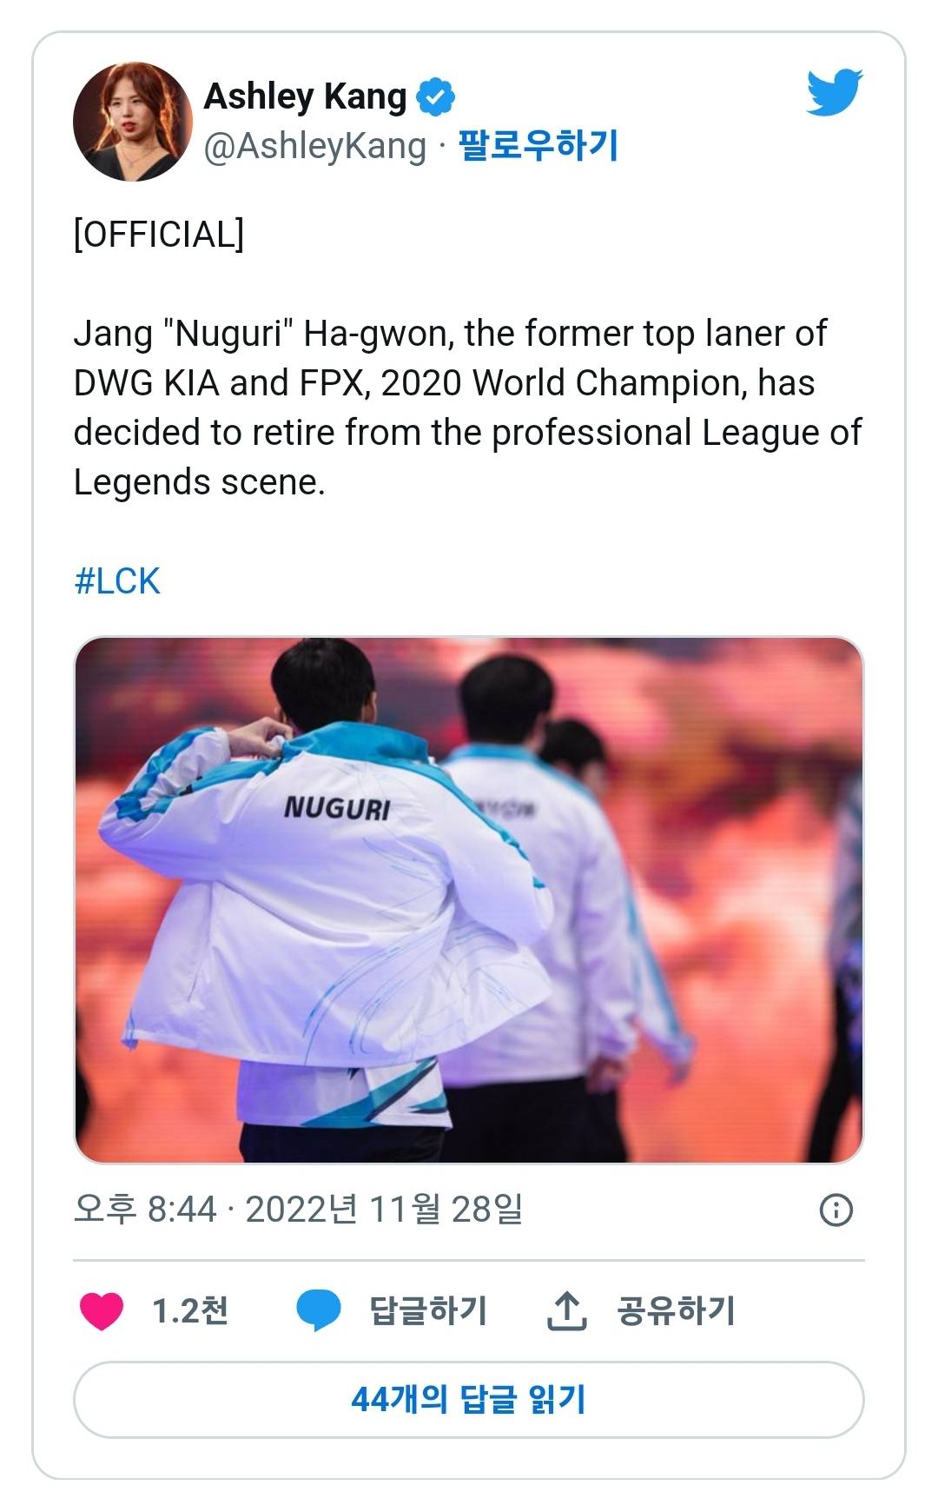Click the blue verified badge
The height and width of the screenshot is (1505, 938).
point(436,97)
